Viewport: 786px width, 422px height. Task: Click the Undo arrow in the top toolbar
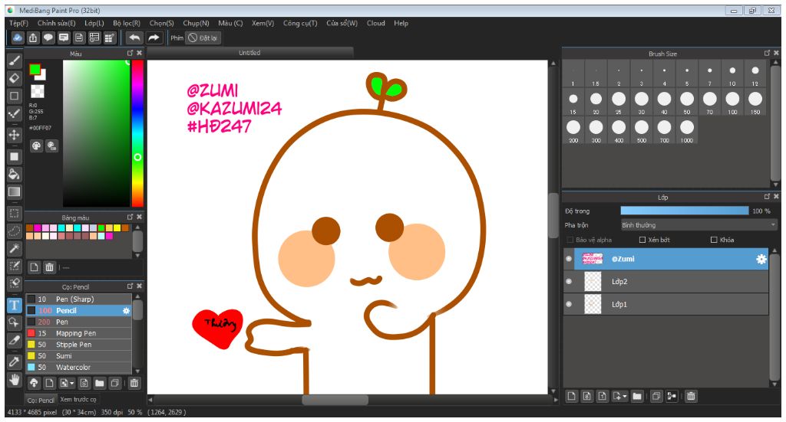pos(134,38)
